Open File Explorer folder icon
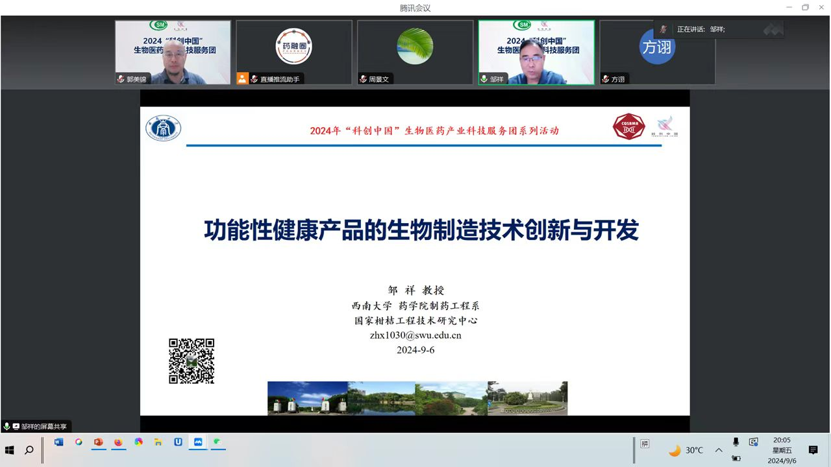The image size is (831, 467). click(158, 442)
